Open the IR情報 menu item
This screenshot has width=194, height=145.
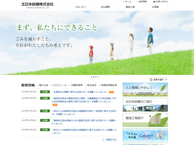tap(155, 7)
